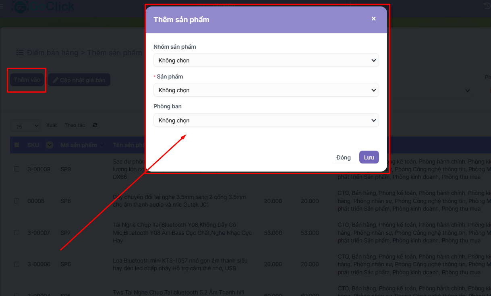The height and width of the screenshot is (296, 491).
Task: Click the Lưu save button
Action: pos(369,157)
